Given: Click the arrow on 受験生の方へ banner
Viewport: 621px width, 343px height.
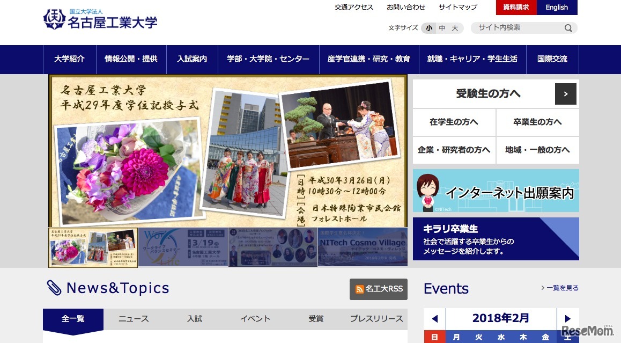Looking at the screenshot, I should 566,93.
